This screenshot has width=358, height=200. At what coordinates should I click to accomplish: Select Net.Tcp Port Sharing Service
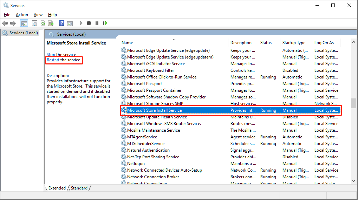click(230, 157)
